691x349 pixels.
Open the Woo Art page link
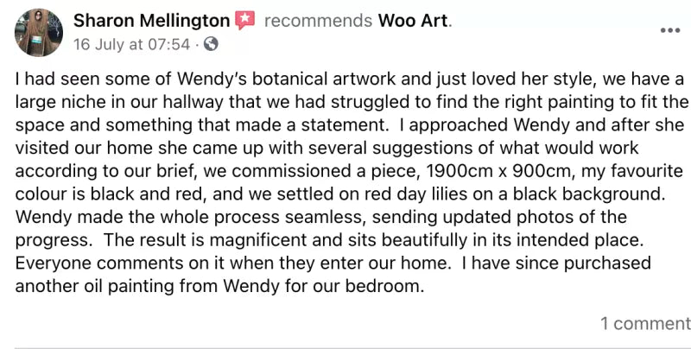[415, 21]
